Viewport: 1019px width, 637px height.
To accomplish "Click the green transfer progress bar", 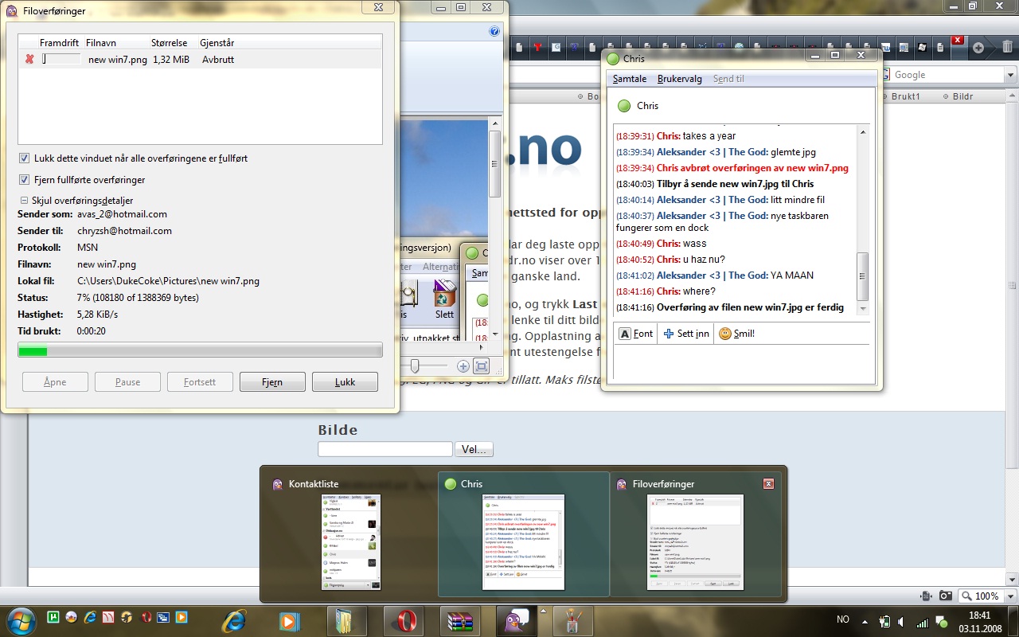I will point(200,350).
